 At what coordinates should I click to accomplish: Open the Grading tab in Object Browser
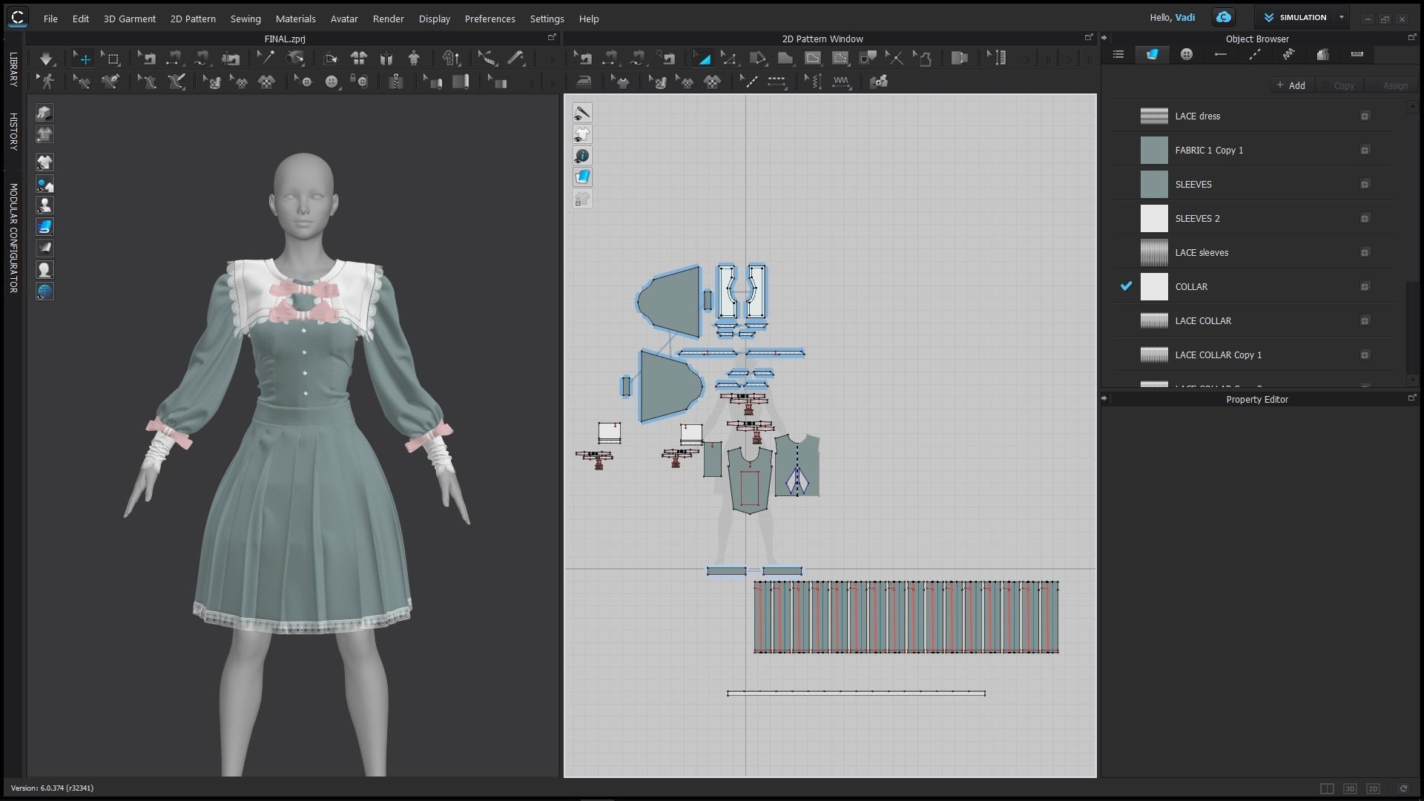pos(1322,54)
